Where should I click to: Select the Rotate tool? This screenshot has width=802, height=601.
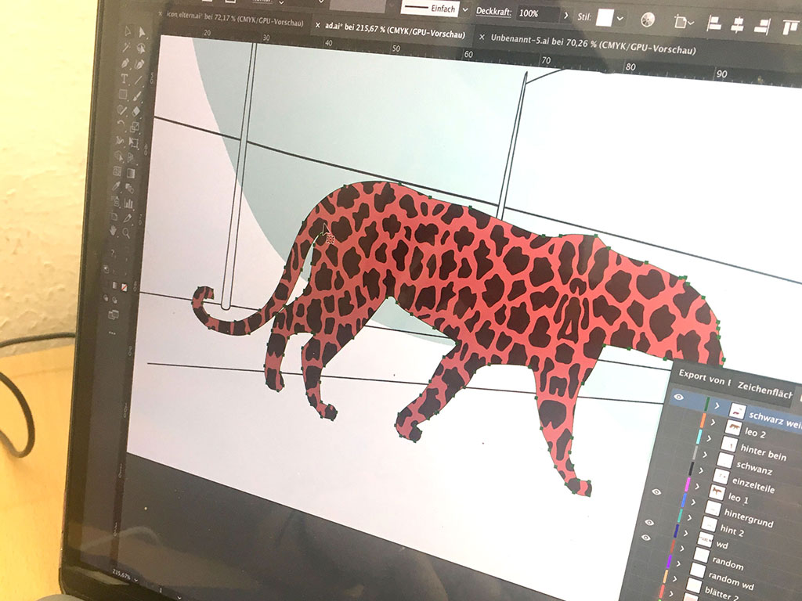coord(121,124)
